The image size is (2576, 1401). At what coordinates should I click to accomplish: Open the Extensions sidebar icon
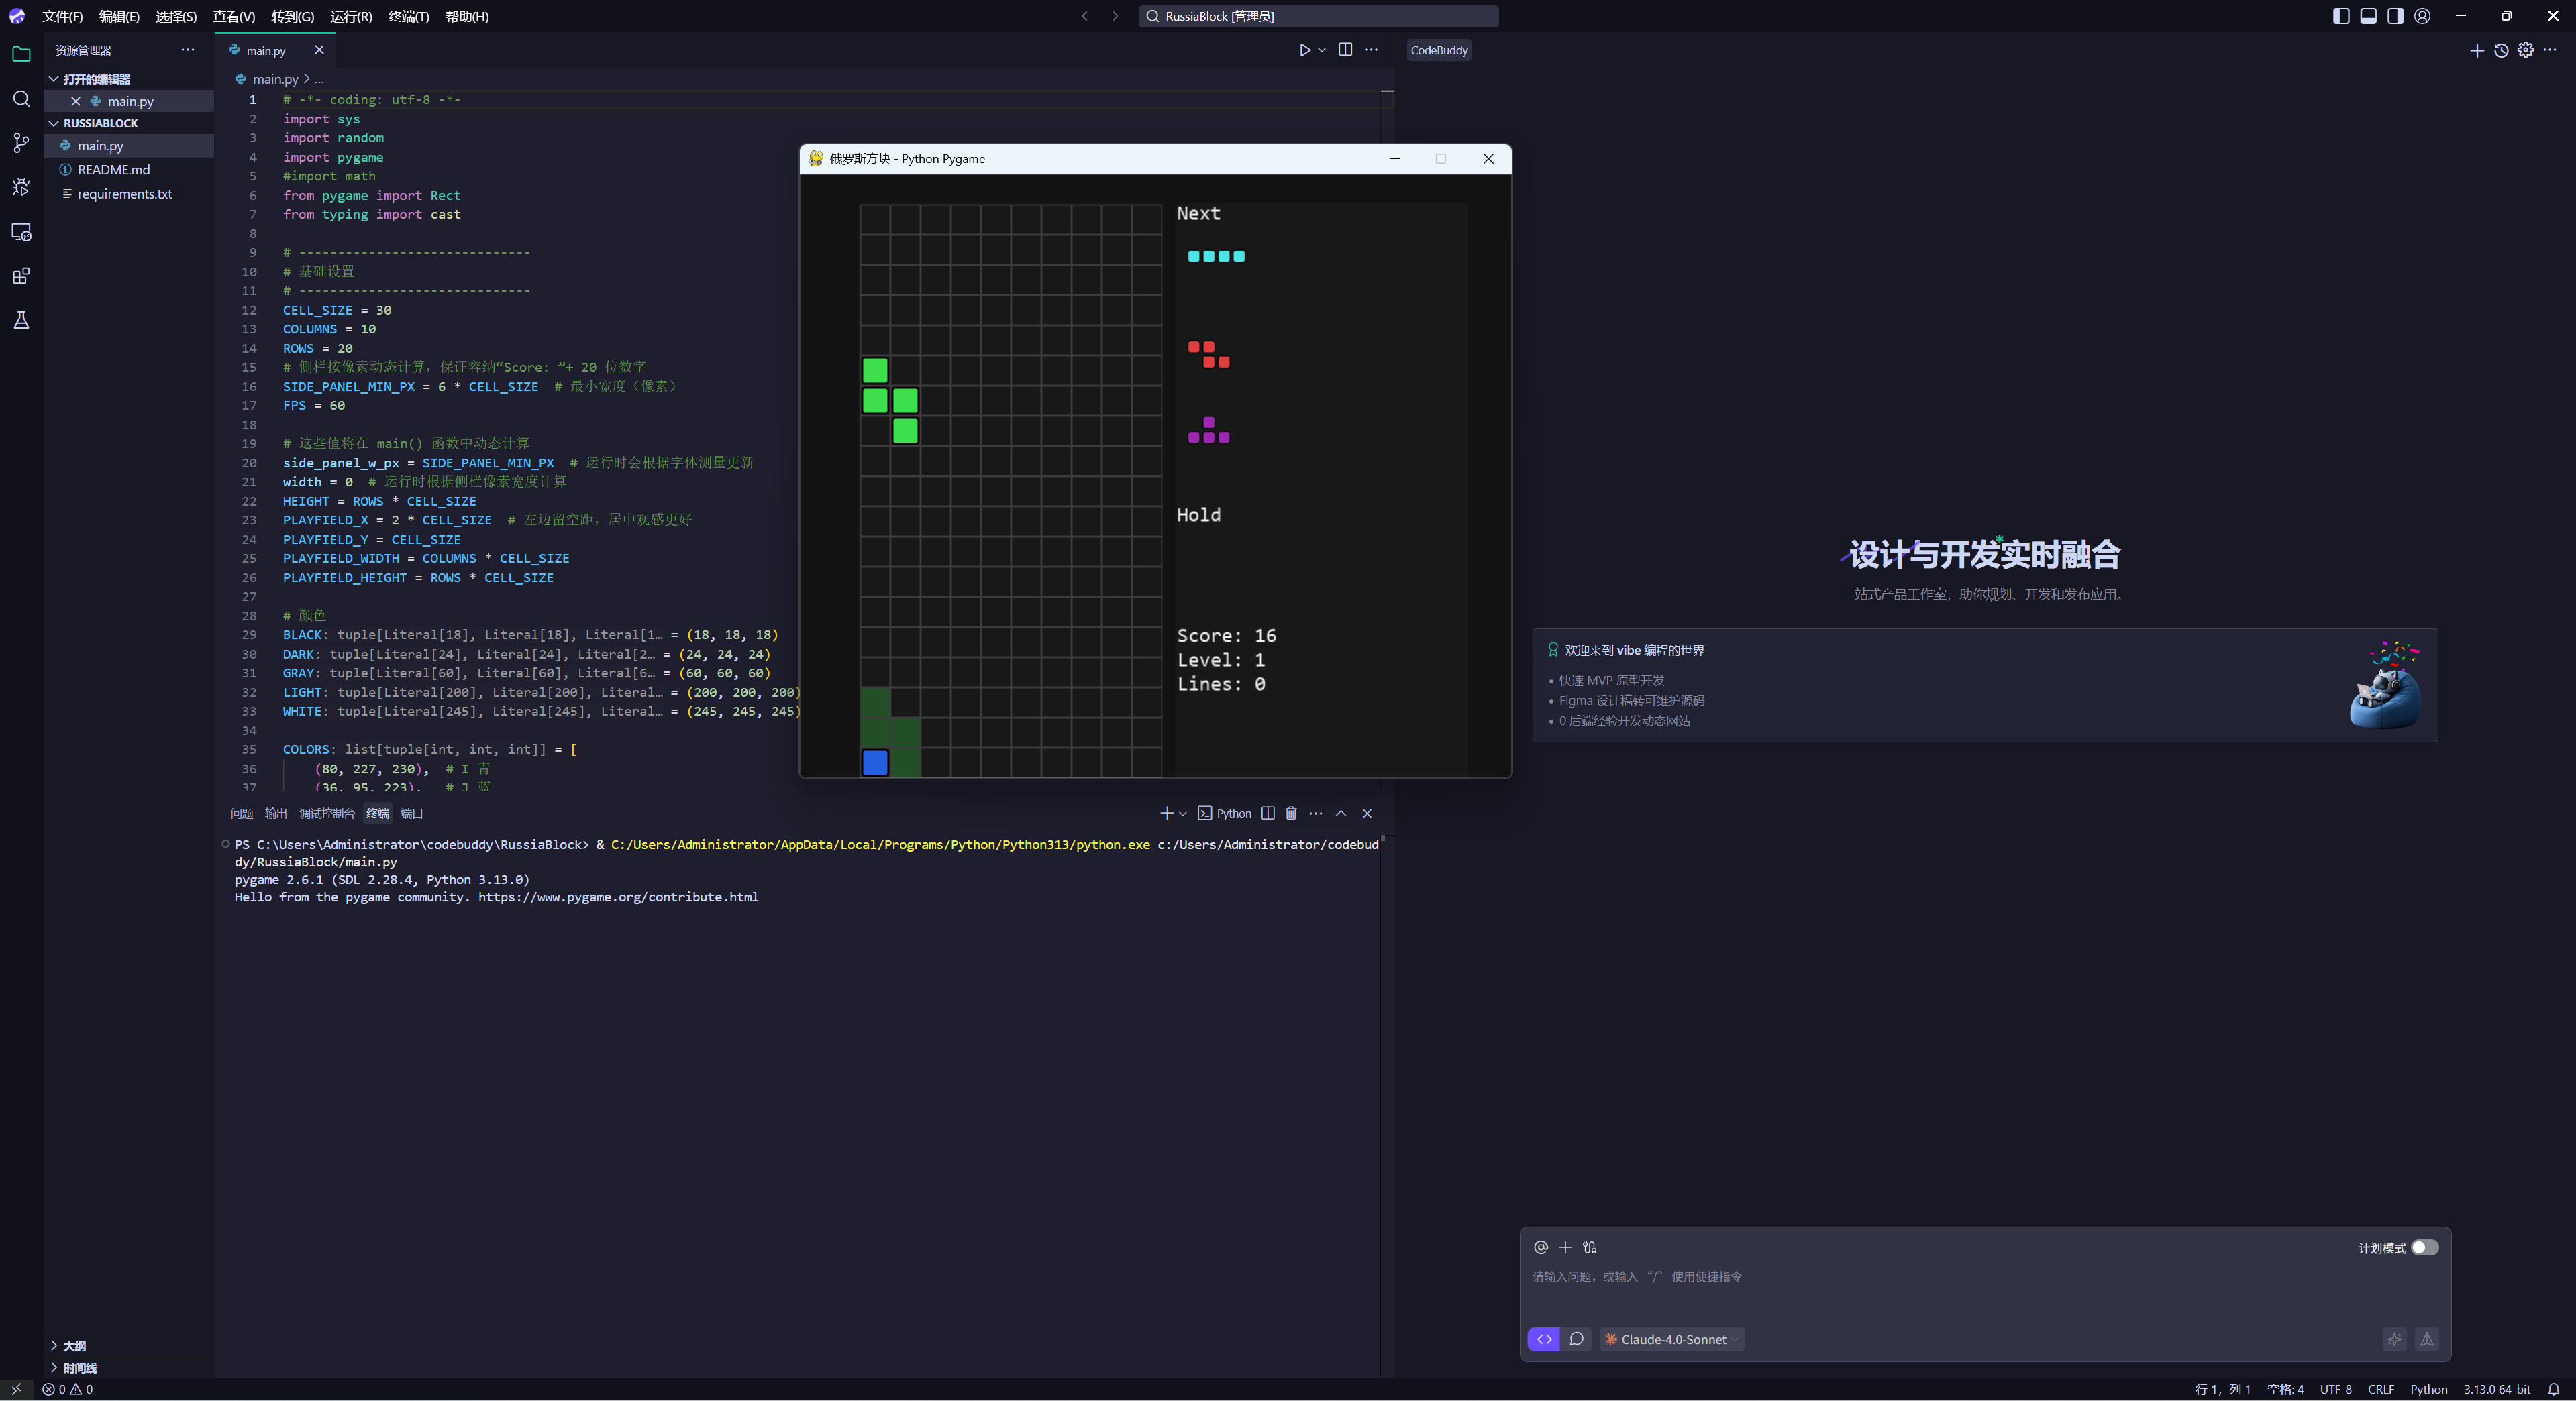21,276
